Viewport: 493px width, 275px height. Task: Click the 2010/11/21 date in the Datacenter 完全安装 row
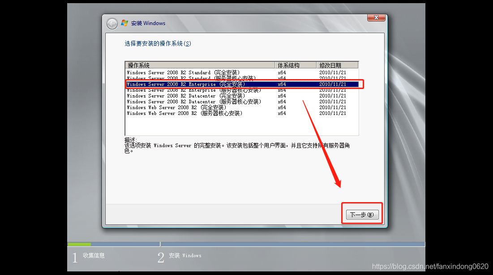[x=333, y=96]
